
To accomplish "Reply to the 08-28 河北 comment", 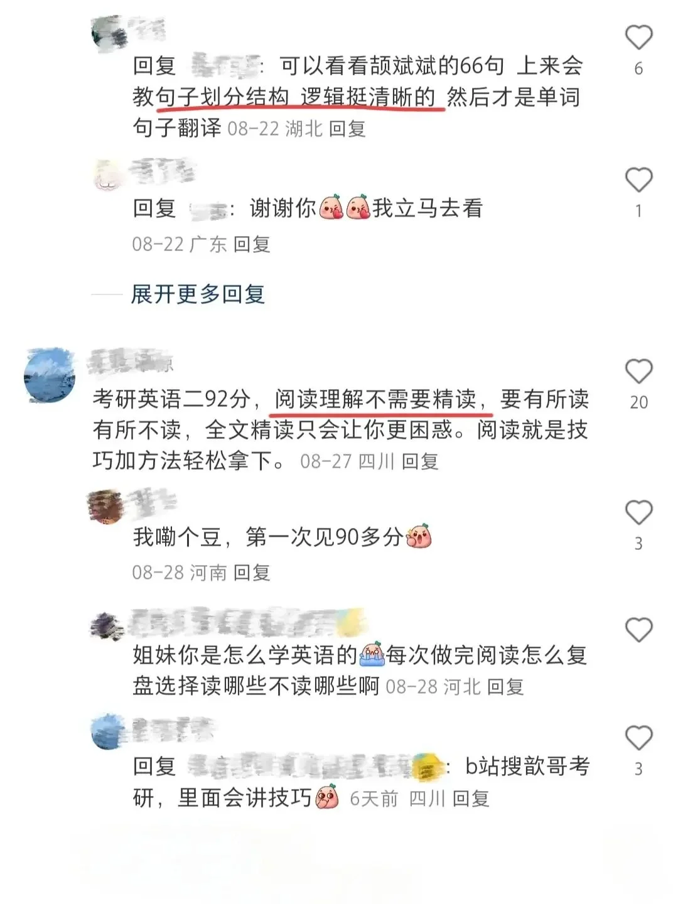I will [505, 687].
